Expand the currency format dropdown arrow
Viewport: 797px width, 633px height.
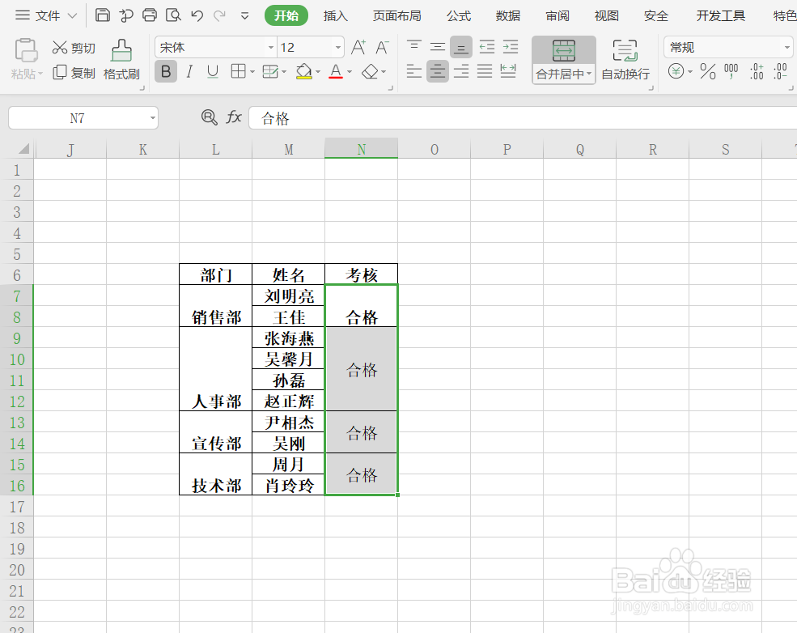[x=690, y=72]
